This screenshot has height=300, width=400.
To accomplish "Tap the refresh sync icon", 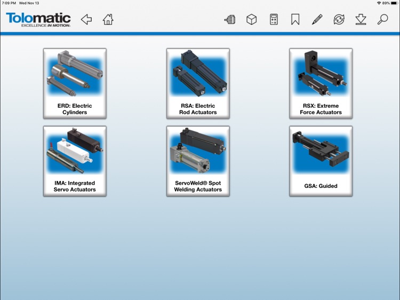I will click(339, 19).
